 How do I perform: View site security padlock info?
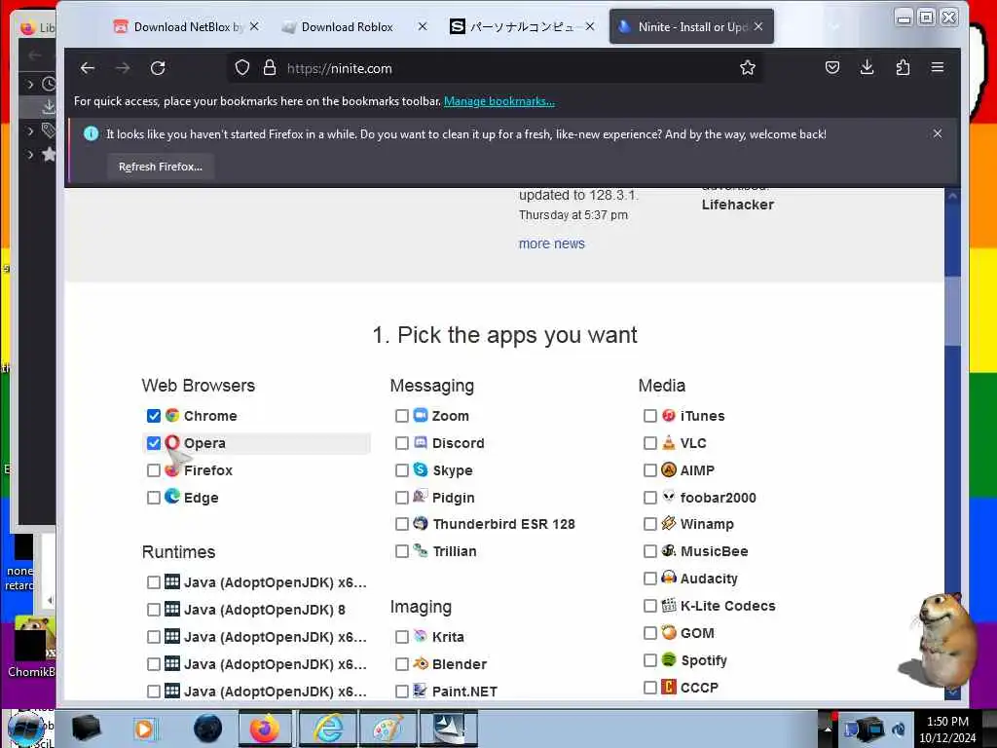(270, 68)
